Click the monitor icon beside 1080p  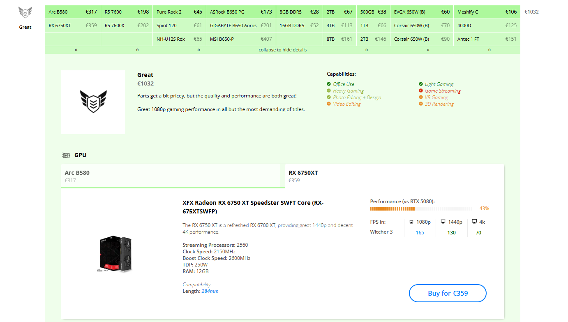pyautogui.click(x=411, y=222)
